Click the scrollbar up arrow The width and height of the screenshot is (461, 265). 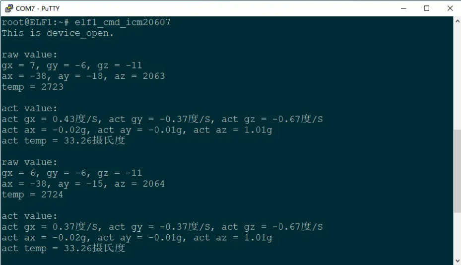(x=457, y=21)
